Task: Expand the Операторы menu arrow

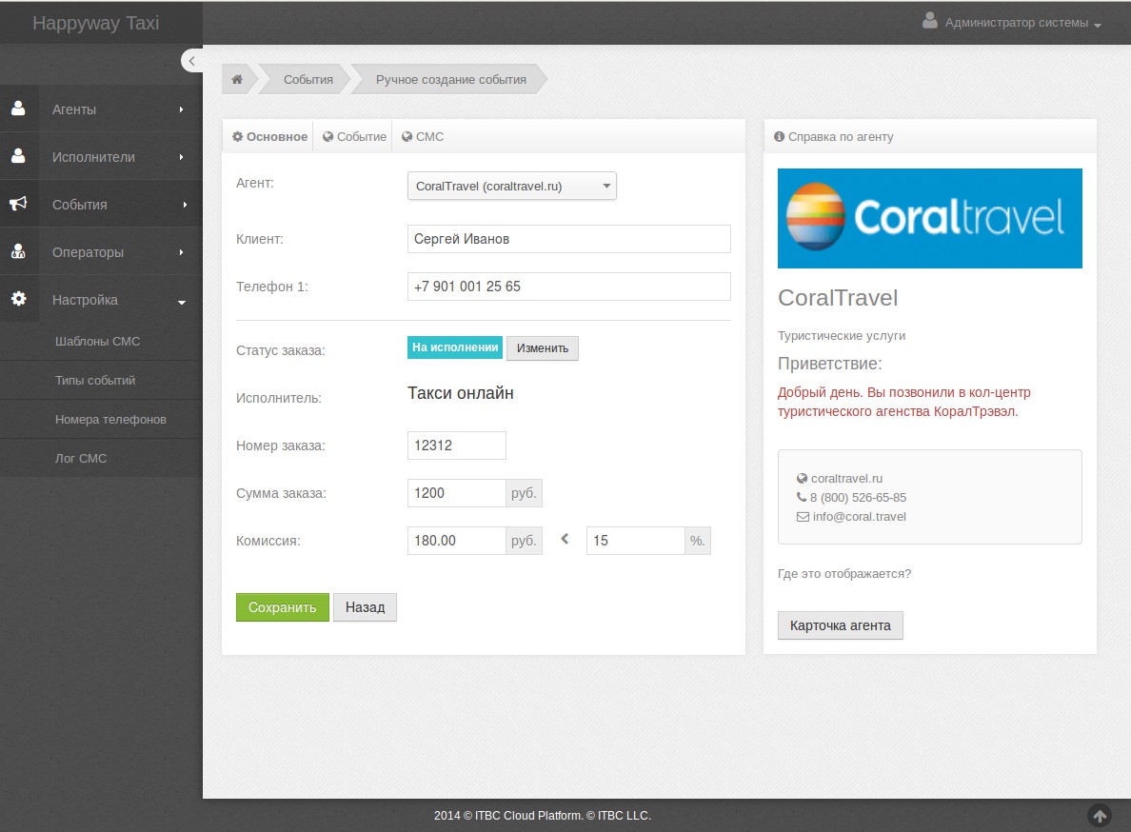Action: (x=181, y=252)
